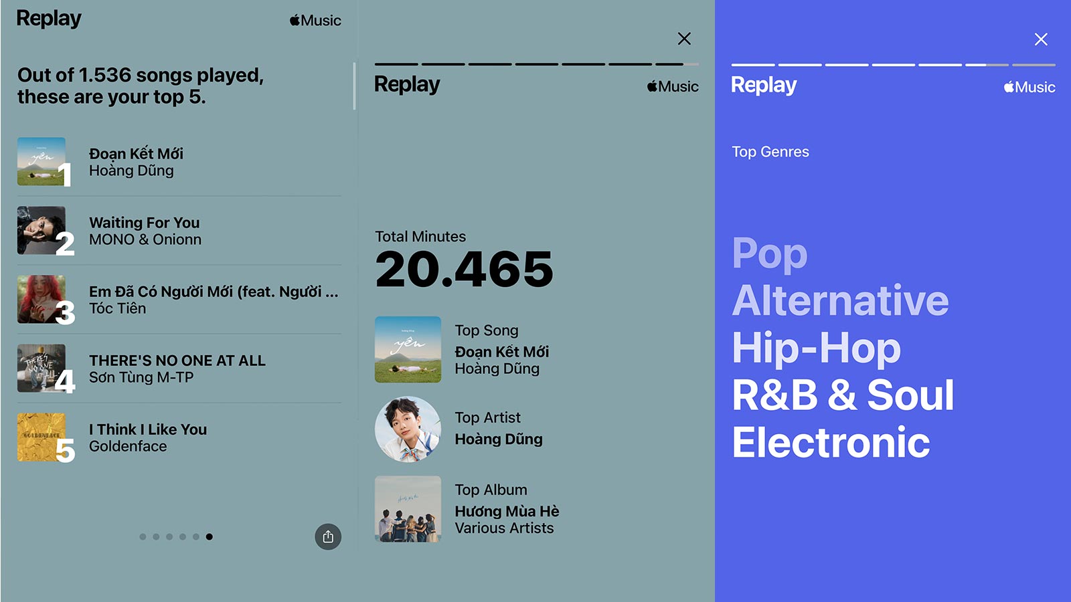Select the R&B & Soul genre text
Image resolution: width=1071 pixels, height=602 pixels.
point(843,395)
